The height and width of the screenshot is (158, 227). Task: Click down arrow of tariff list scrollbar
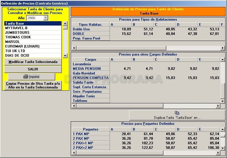(x=65, y=56)
